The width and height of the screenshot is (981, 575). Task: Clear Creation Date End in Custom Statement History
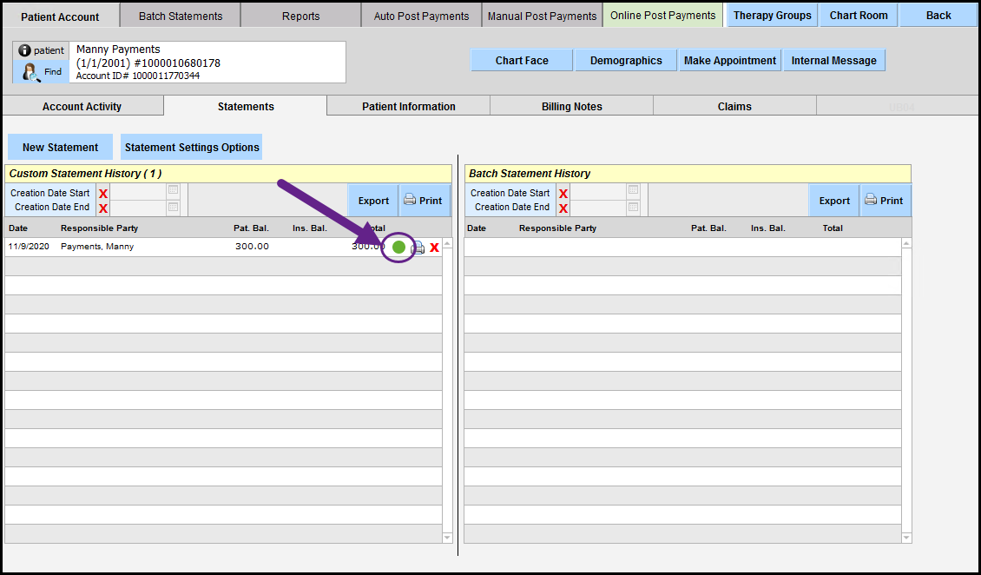coord(103,208)
